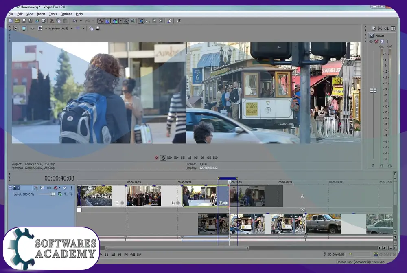Image resolution: width=407 pixels, height=273 pixels.
Task: Click the What's This help icon
Action: (179, 21)
